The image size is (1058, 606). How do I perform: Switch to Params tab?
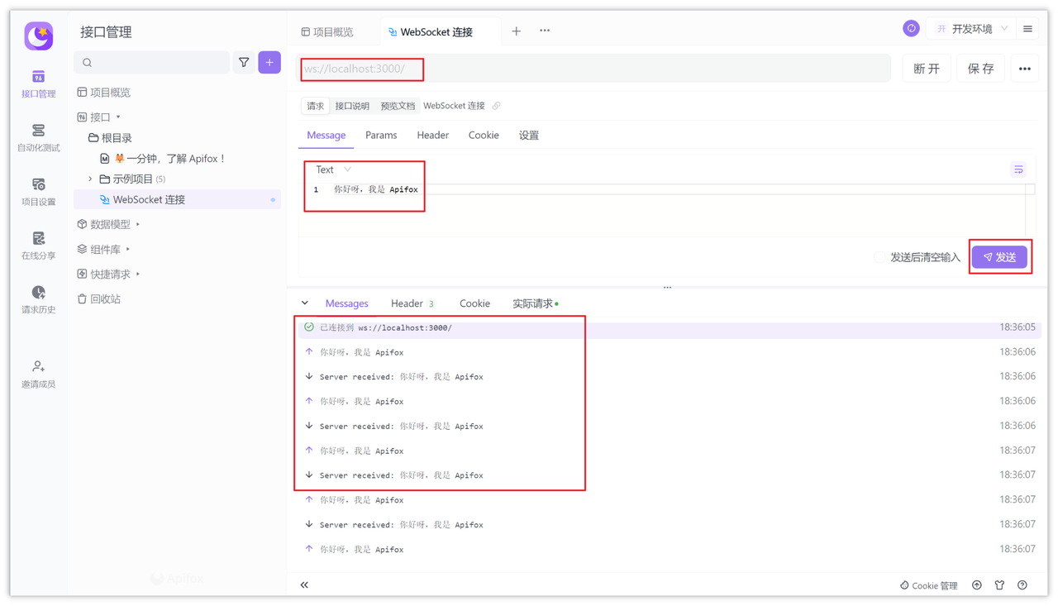[x=381, y=136]
